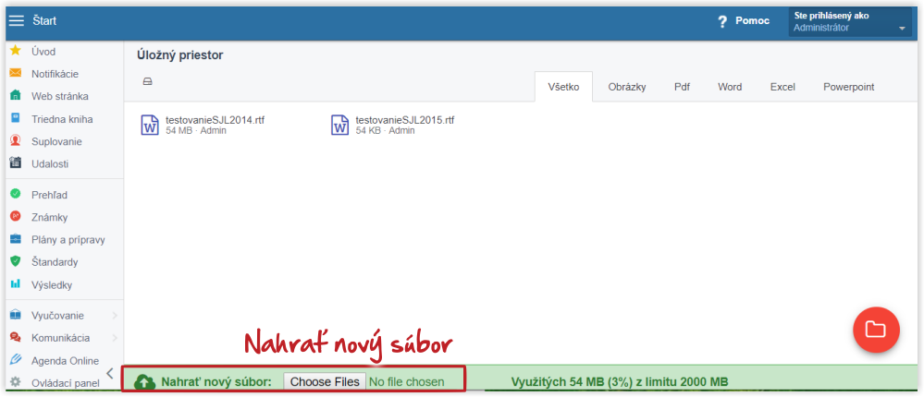924x397 pixels.
Task: Switch to the Pdf tab
Action: [682, 87]
